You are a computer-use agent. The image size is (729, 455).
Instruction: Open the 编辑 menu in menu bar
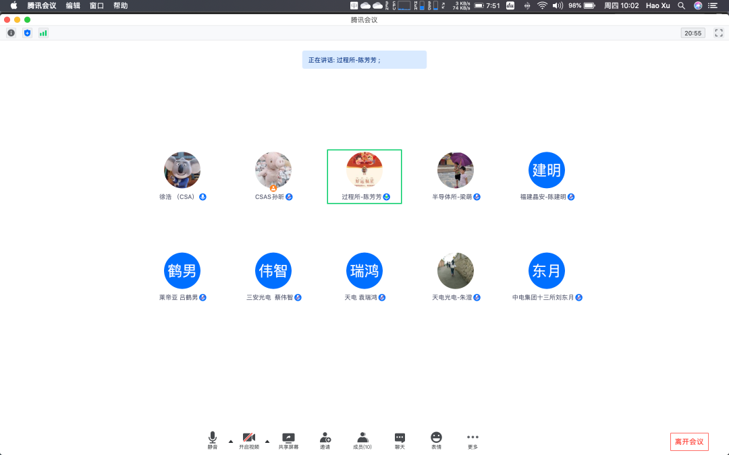pos(73,5)
